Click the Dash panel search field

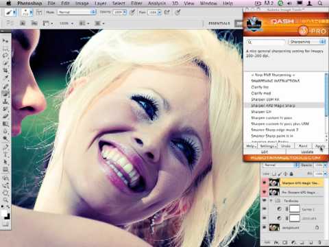tap(266, 42)
